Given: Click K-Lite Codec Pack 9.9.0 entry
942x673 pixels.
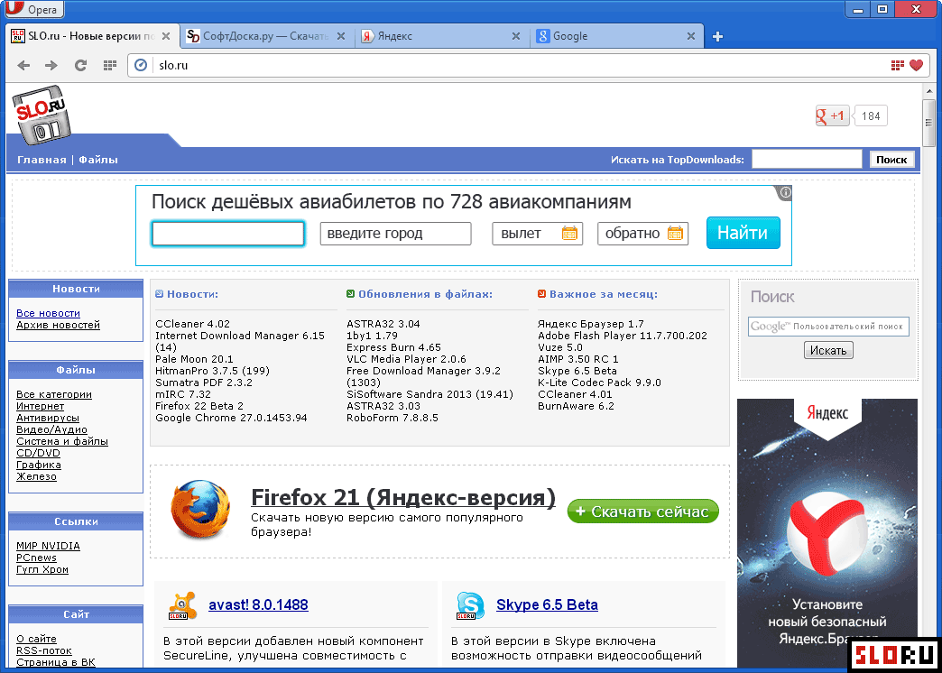Looking at the screenshot, I should coord(599,383).
